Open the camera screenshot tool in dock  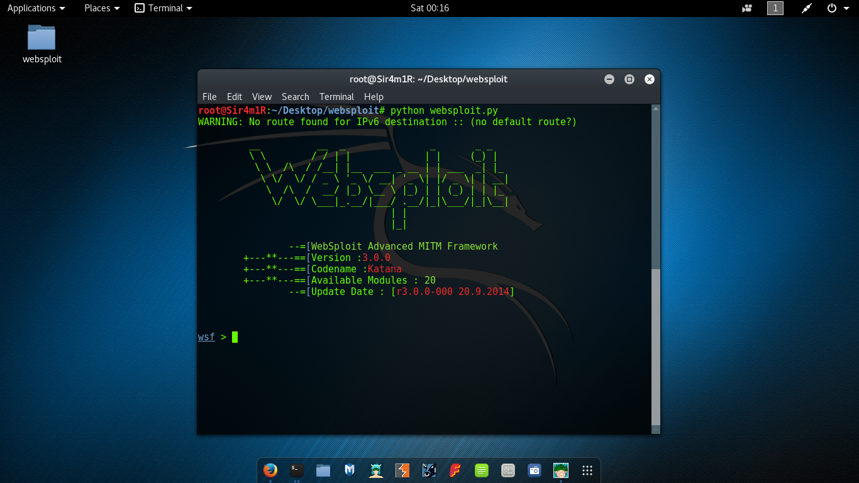pos(535,470)
